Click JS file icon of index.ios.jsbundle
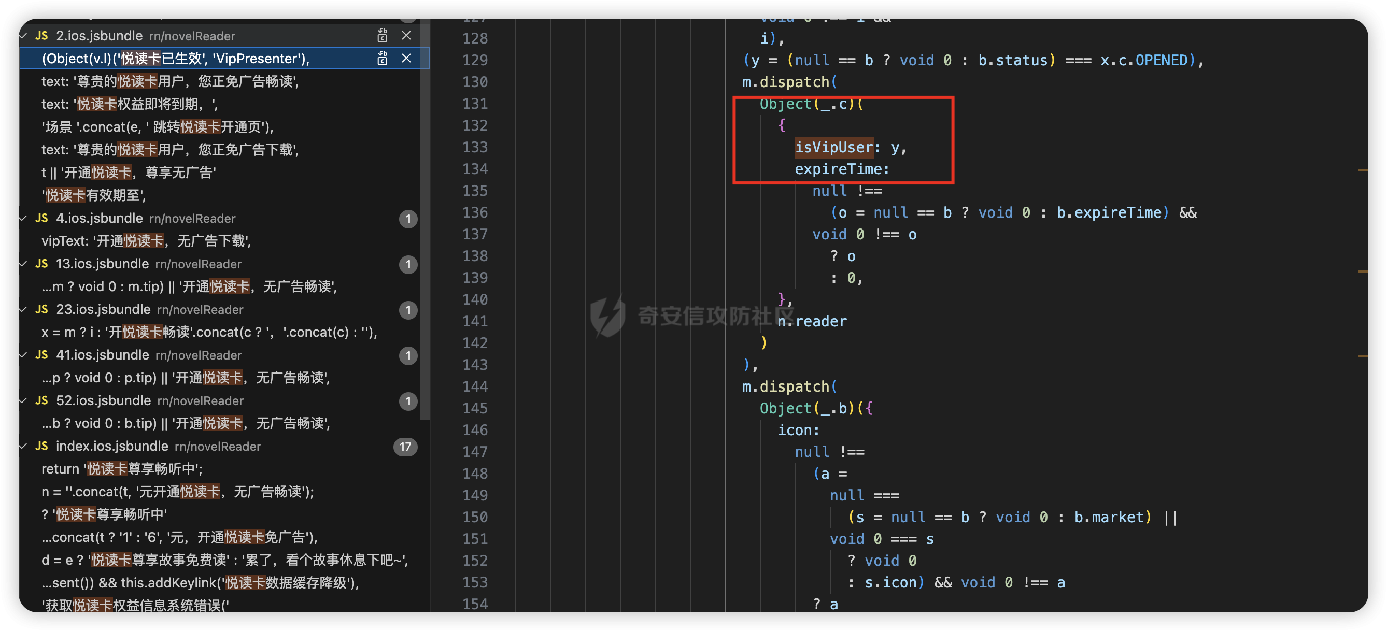Screen dimensions: 1387x631 [41, 447]
